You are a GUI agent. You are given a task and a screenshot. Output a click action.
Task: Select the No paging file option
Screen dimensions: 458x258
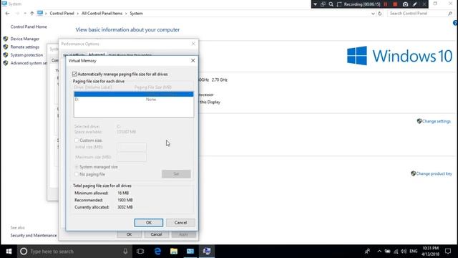pos(77,174)
